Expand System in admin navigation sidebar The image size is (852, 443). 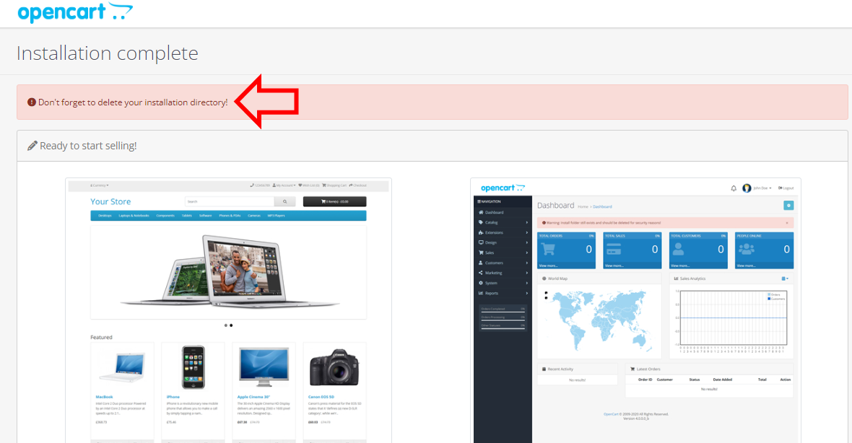pyautogui.click(x=503, y=283)
